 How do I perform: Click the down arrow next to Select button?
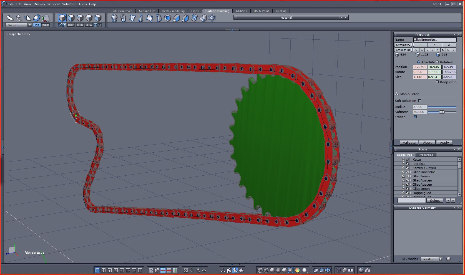448,200
